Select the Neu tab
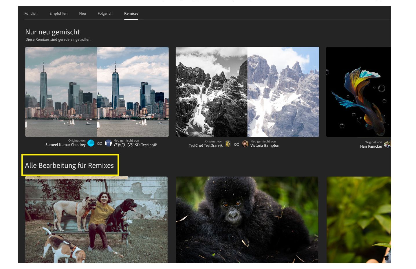The width and height of the screenshot is (416, 269). pos(83,14)
